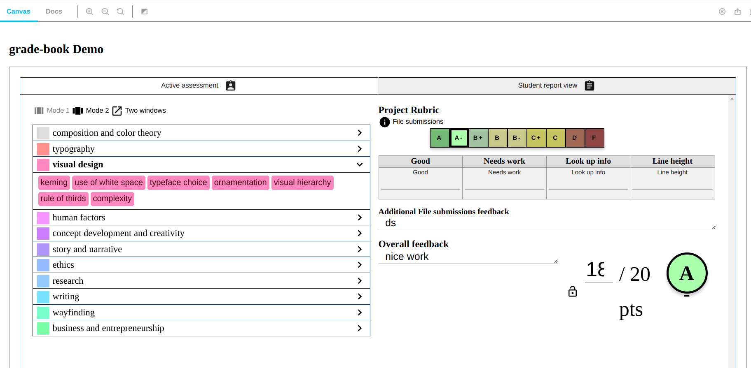Toggle the background contrast icon in toolbar
The height and width of the screenshot is (368, 751).
point(144,12)
